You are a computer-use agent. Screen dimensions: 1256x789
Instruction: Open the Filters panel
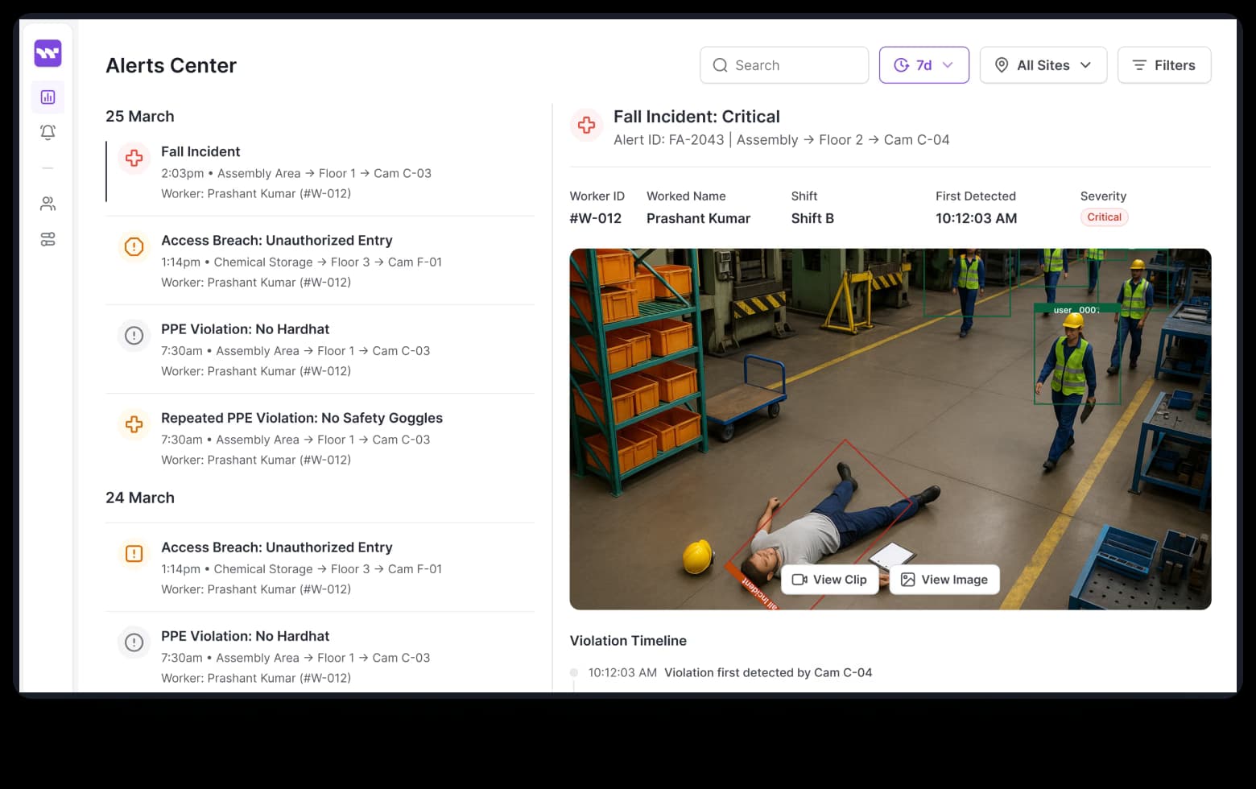(1163, 65)
